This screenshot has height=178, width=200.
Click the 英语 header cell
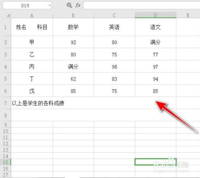pyautogui.click(x=114, y=27)
